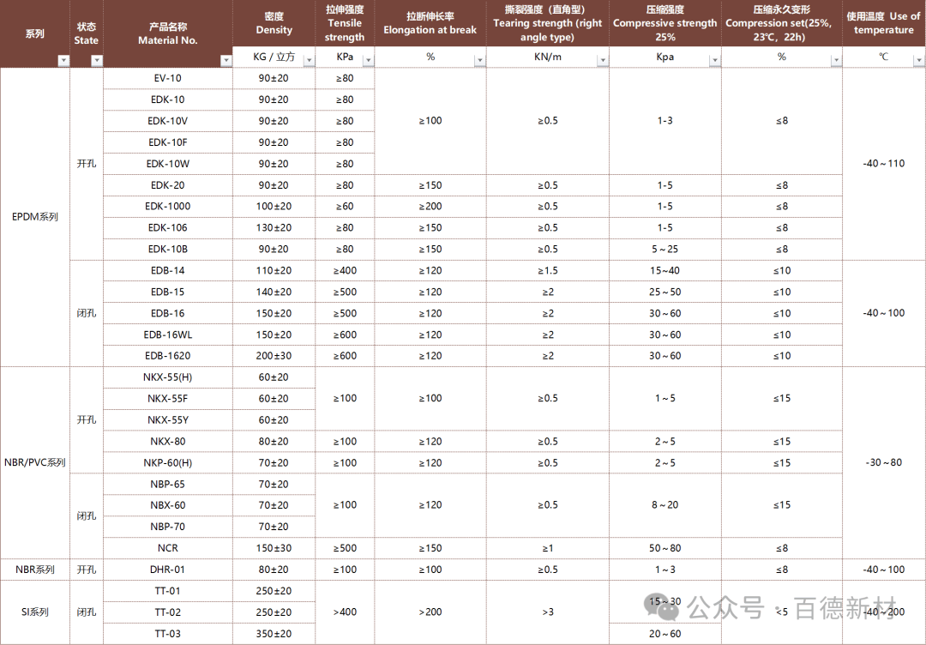Open the KG/立方 density filter arrow
This screenshot has width=926, height=645.
(x=308, y=60)
